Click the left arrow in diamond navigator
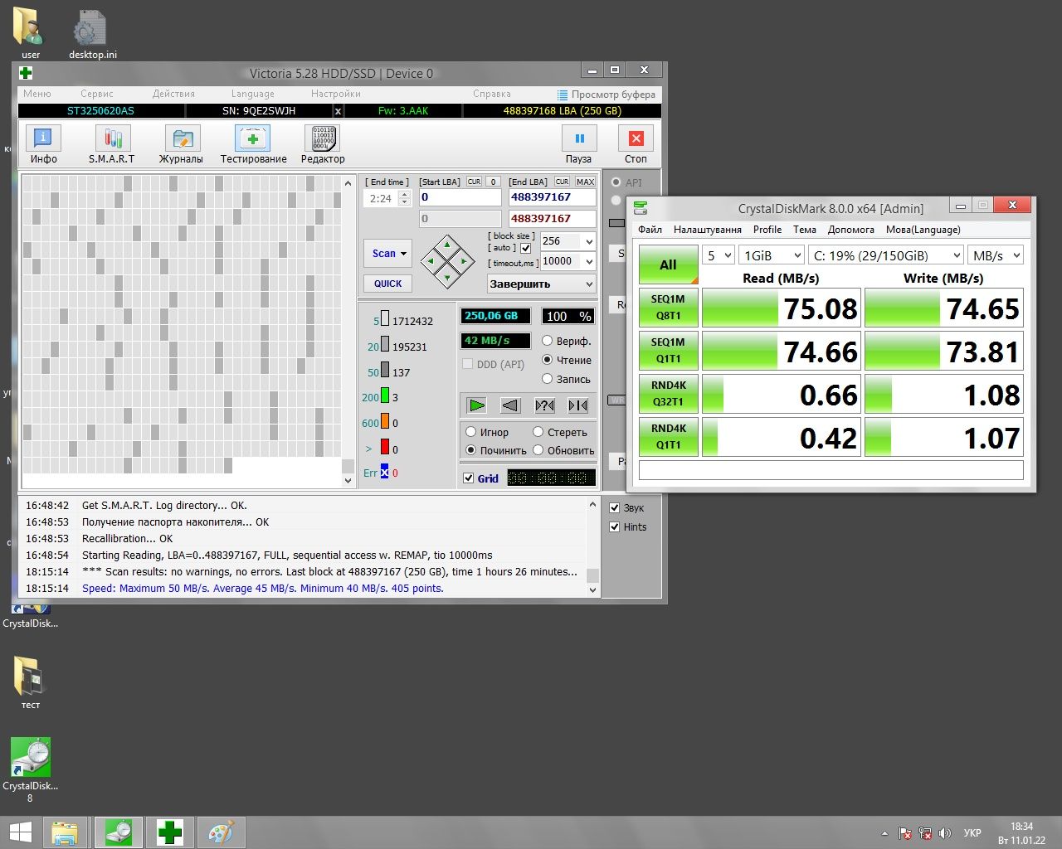Viewport: 1062px width, 849px height. click(x=431, y=262)
